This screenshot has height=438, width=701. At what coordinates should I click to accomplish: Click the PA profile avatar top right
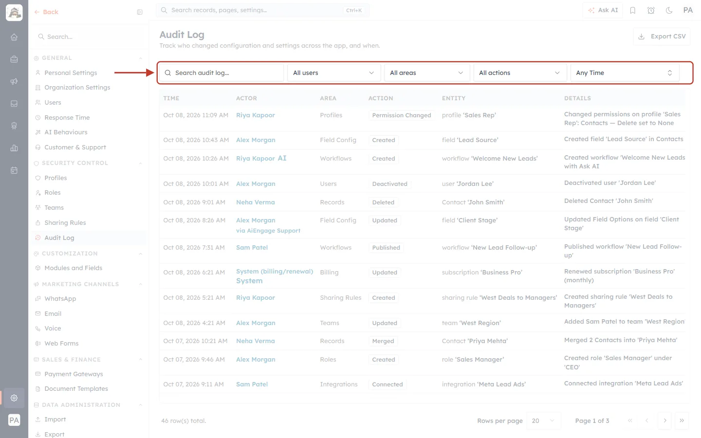[x=688, y=10]
